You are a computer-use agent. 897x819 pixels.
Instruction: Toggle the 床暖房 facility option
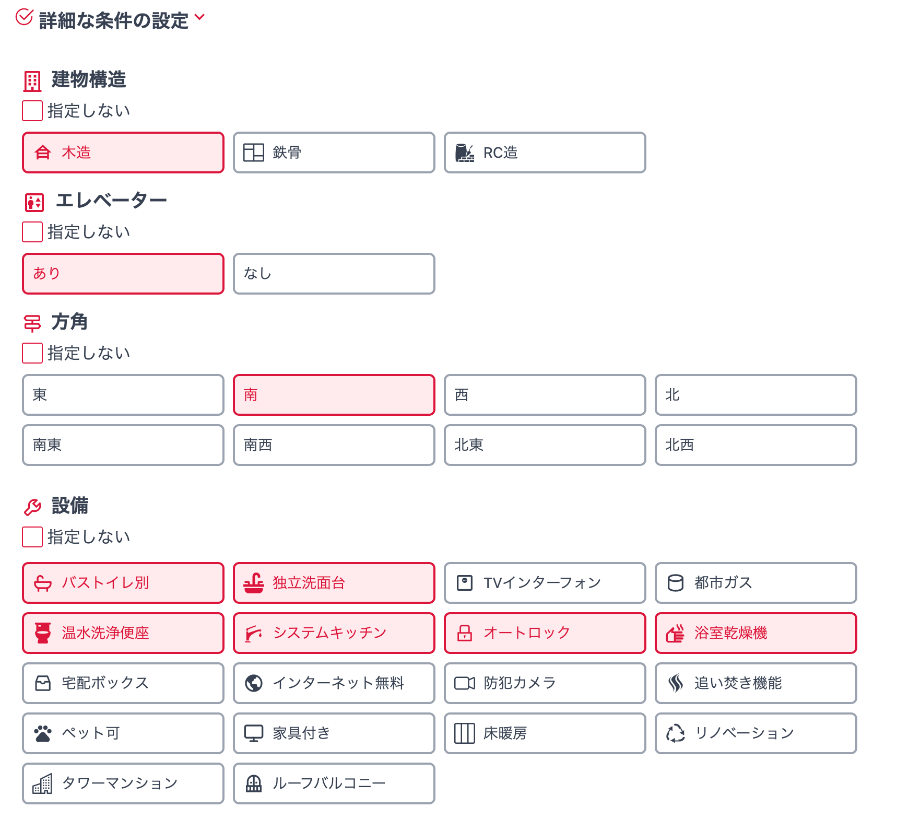(545, 733)
